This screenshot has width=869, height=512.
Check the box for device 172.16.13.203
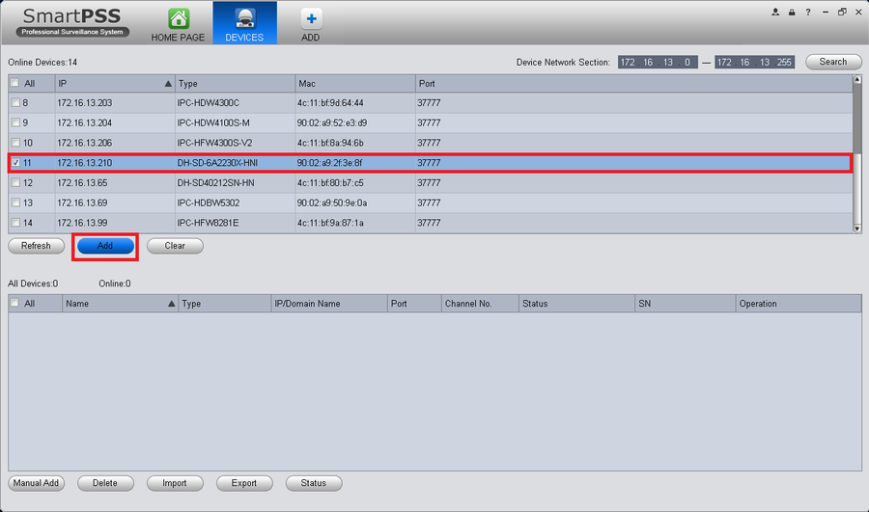pos(15,102)
